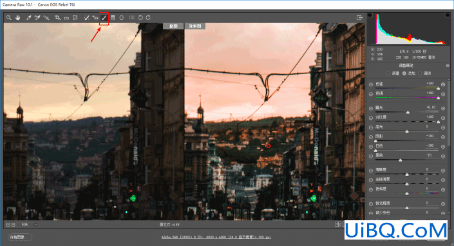Decrease 阴影 with its minus button

coord(371,137)
